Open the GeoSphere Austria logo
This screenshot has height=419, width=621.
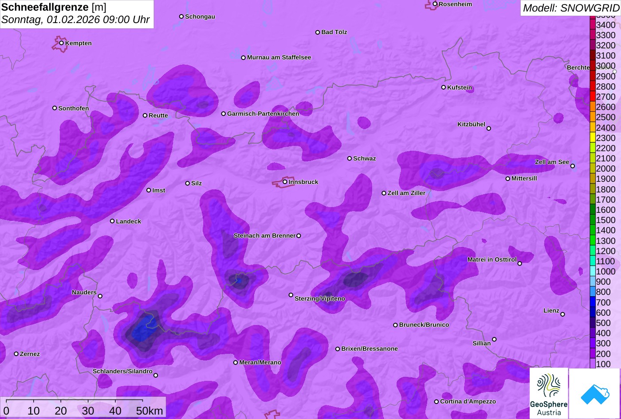[549, 393]
